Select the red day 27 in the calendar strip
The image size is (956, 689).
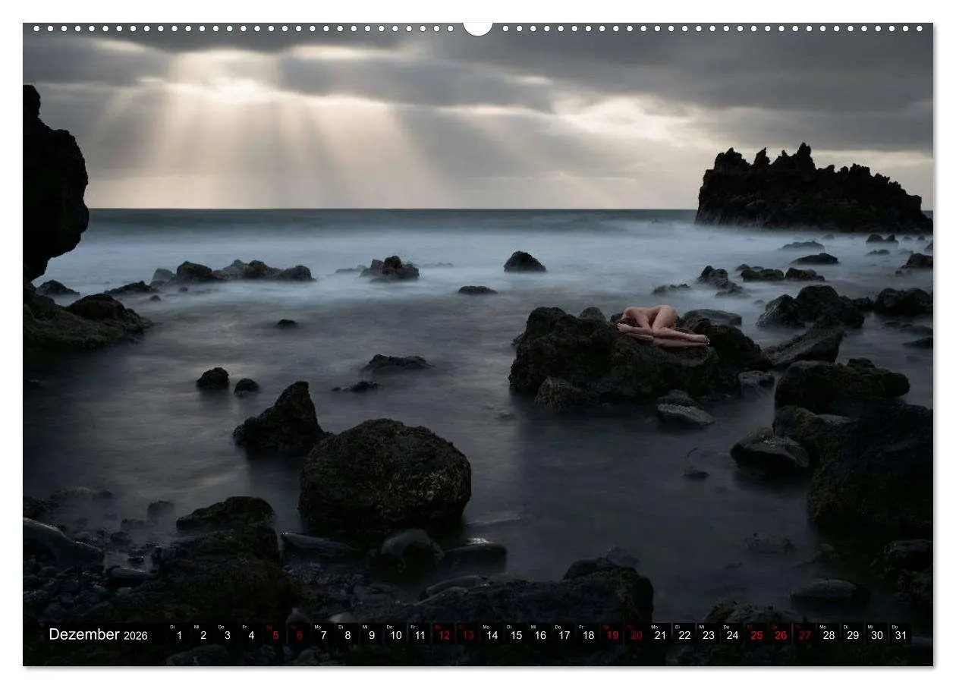(x=804, y=634)
